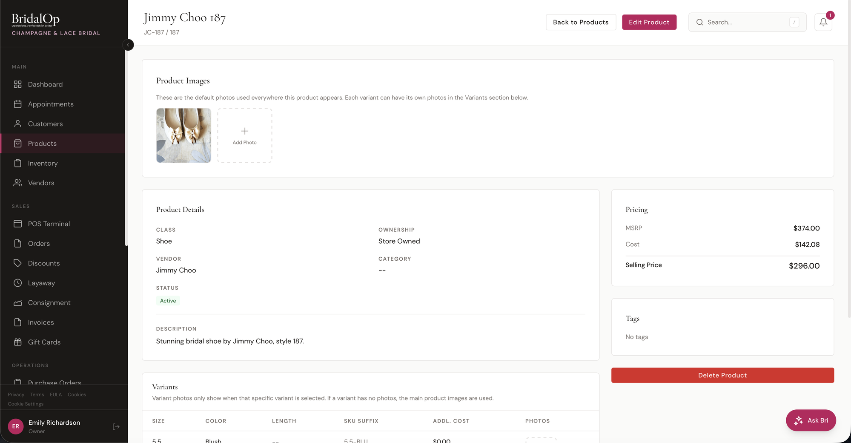Go to Invoices
This screenshot has height=443, width=851.
pos(63,322)
